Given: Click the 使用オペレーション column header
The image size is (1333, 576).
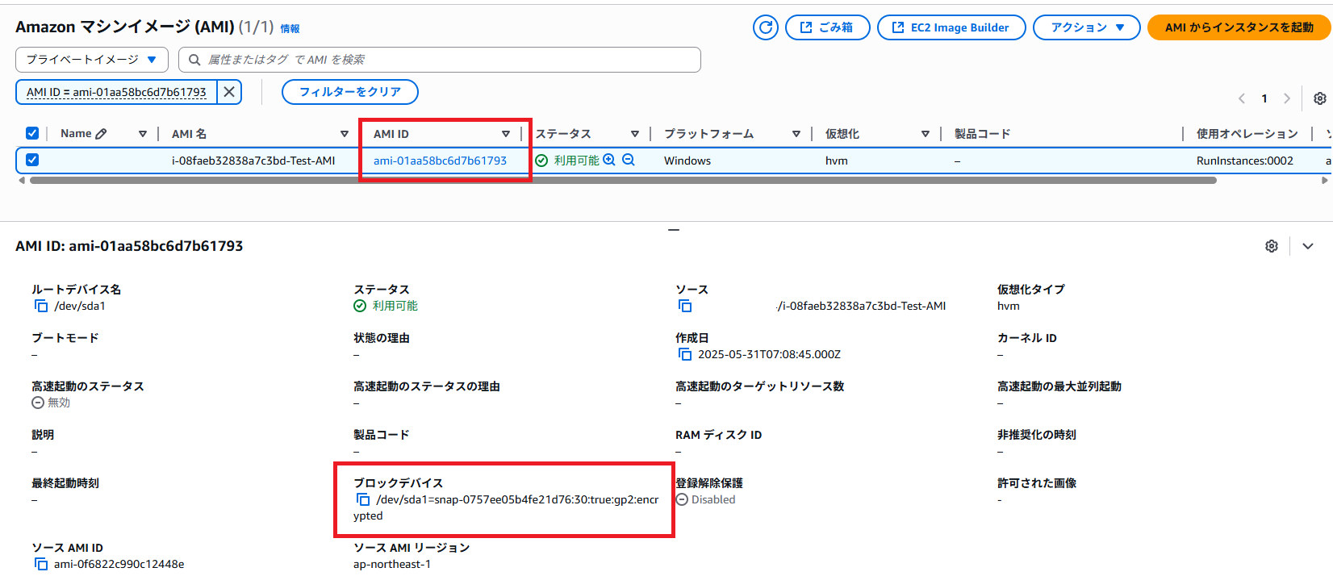Looking at the screenshot, I should pos(1247,134).
